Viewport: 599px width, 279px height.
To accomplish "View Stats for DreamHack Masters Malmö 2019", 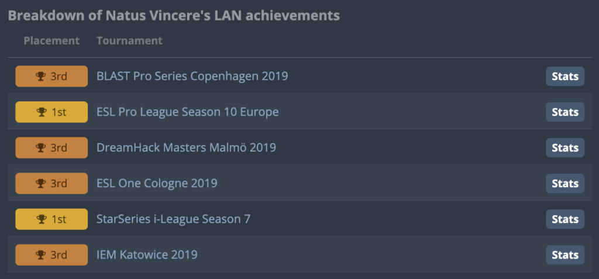I will [565, 148].
